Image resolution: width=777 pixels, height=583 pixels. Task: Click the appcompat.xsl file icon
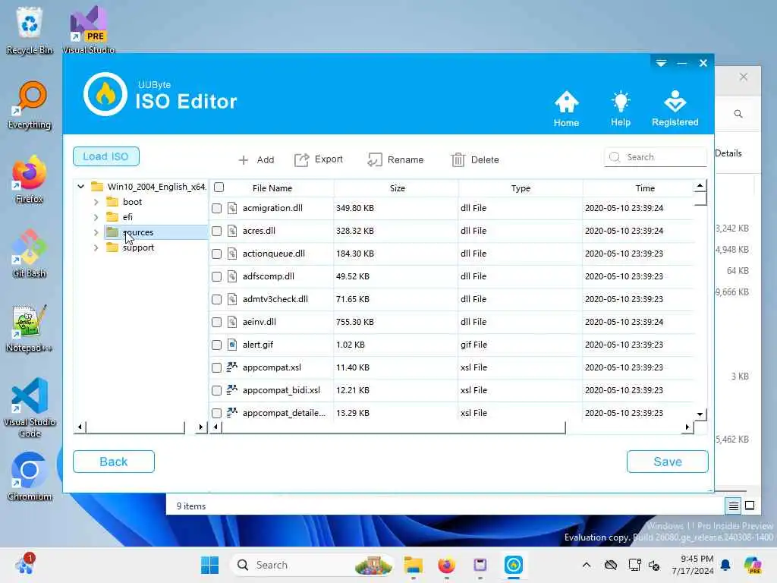[232, 367]
